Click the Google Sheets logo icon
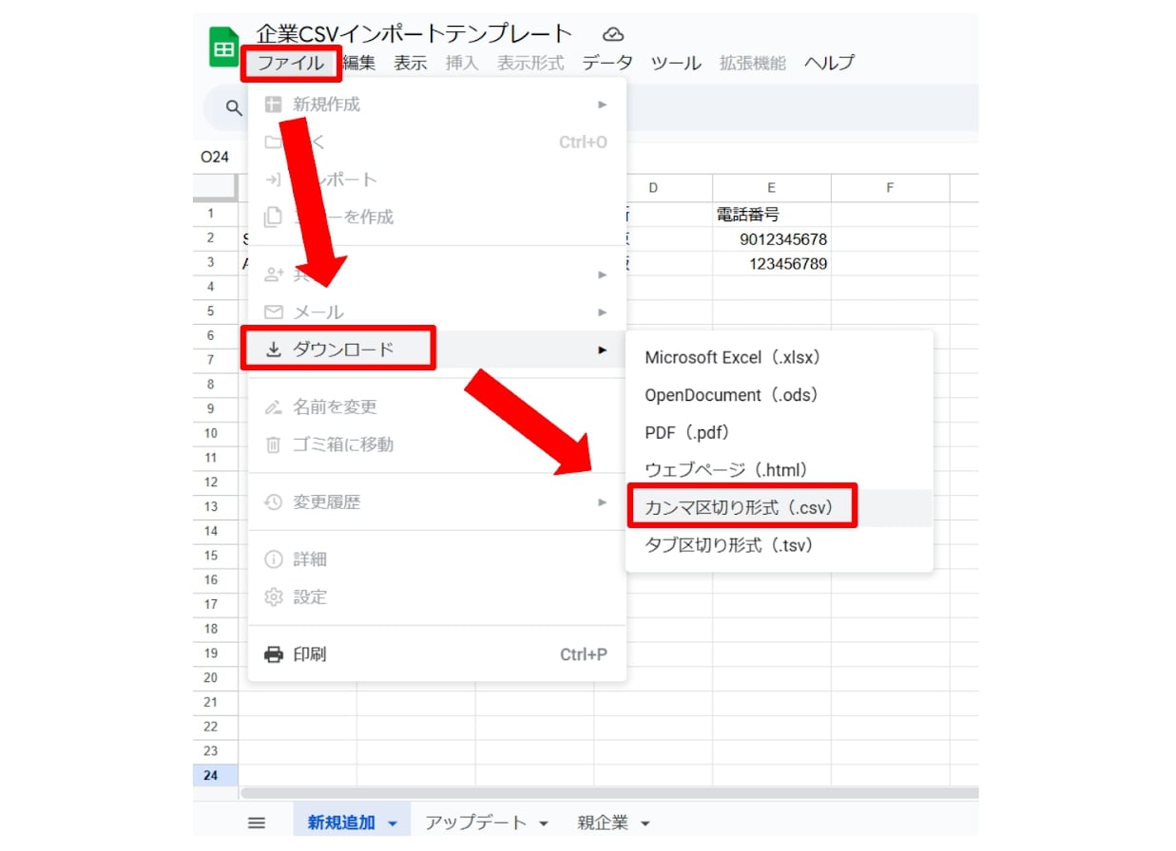This screenshot has width=1176, height=851. (x=224, y=48)
